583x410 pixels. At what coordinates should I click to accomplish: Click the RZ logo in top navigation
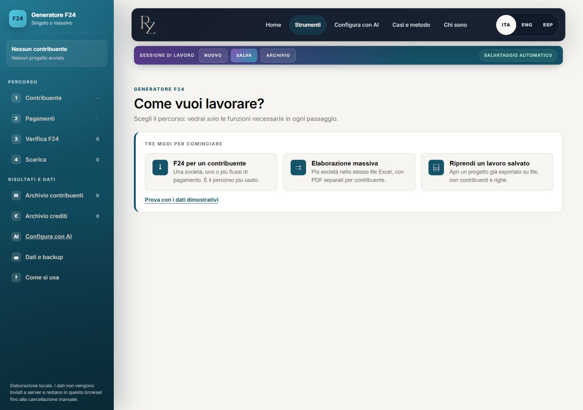point(148,25)
